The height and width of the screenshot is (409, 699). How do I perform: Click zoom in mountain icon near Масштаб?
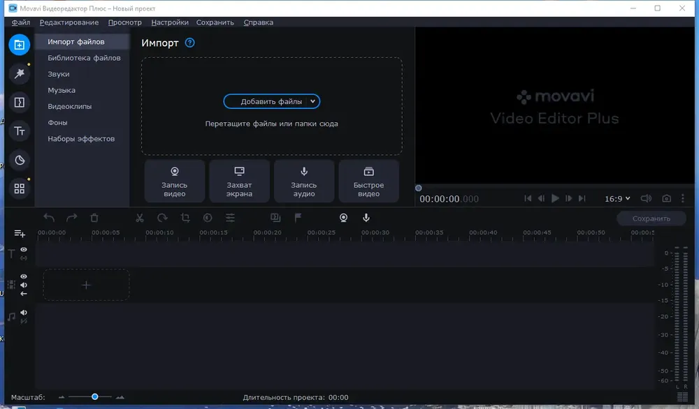click(x=120, y=397)
